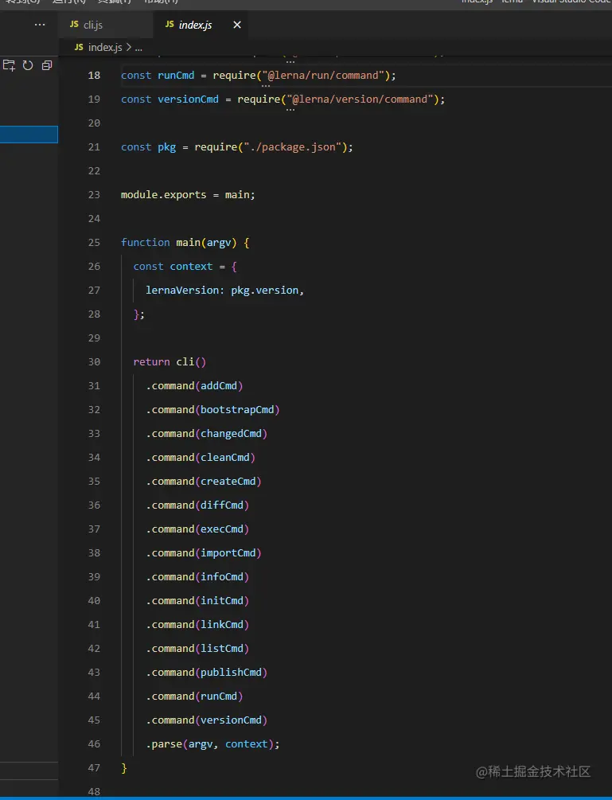The height and width of the screenshot is (800, 612).
Task: Click the versionCmd variable on line 19
Action: (188, 99)
